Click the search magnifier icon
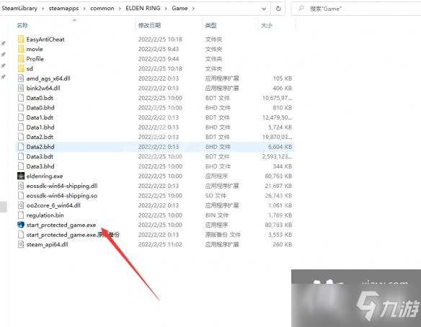 click(301, 9)
